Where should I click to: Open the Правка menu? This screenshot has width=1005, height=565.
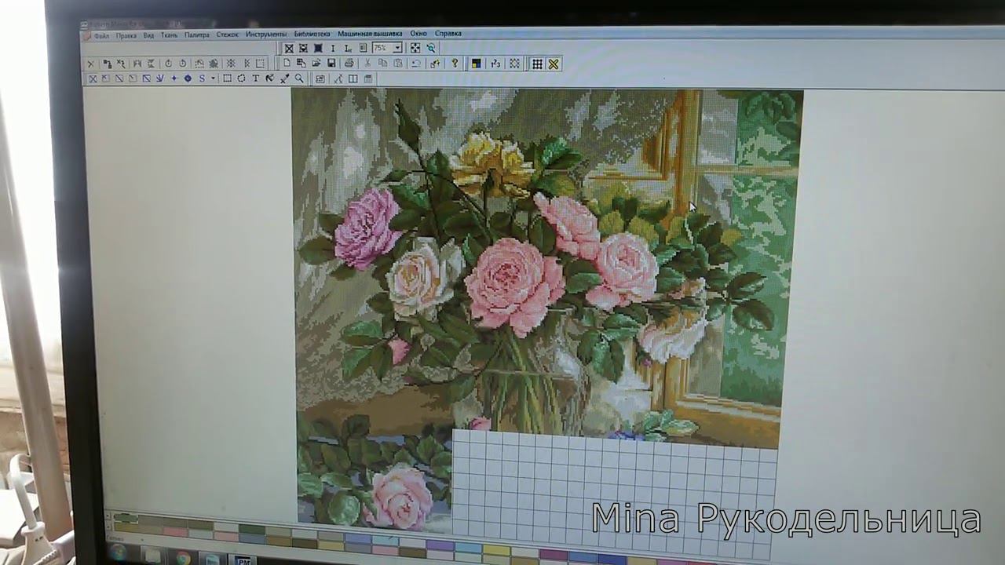(126, 35)
